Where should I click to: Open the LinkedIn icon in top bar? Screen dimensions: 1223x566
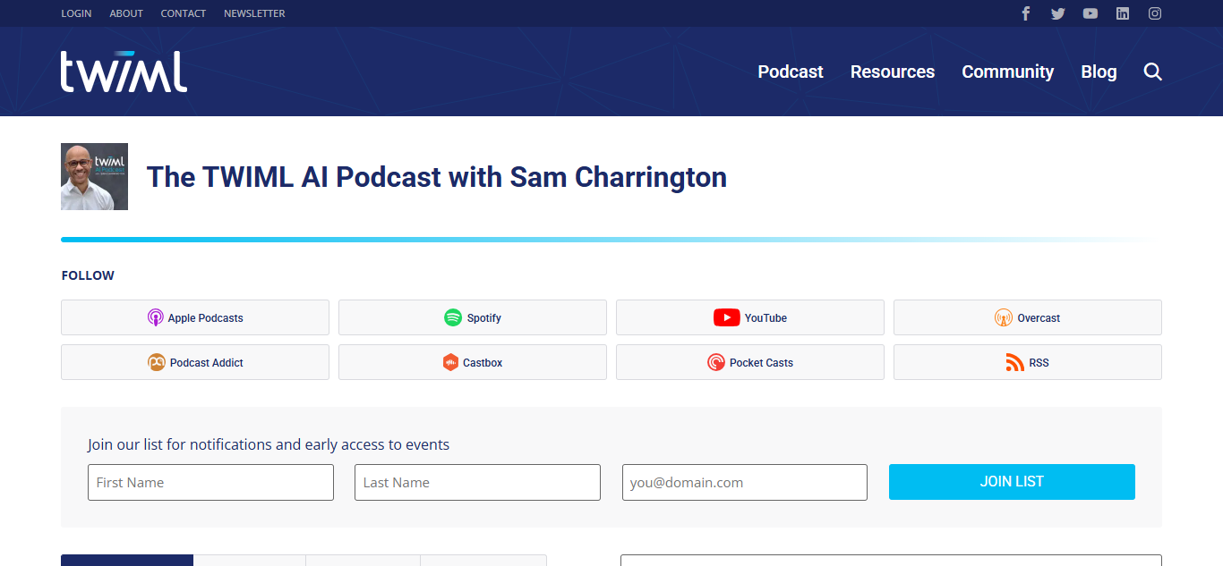[1123, 13]
